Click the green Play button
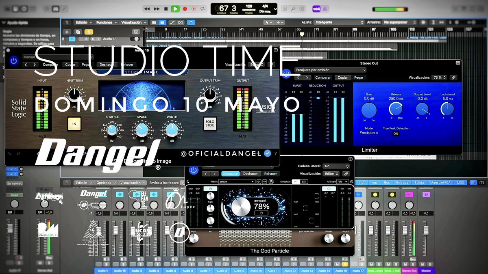 (175, 9)
